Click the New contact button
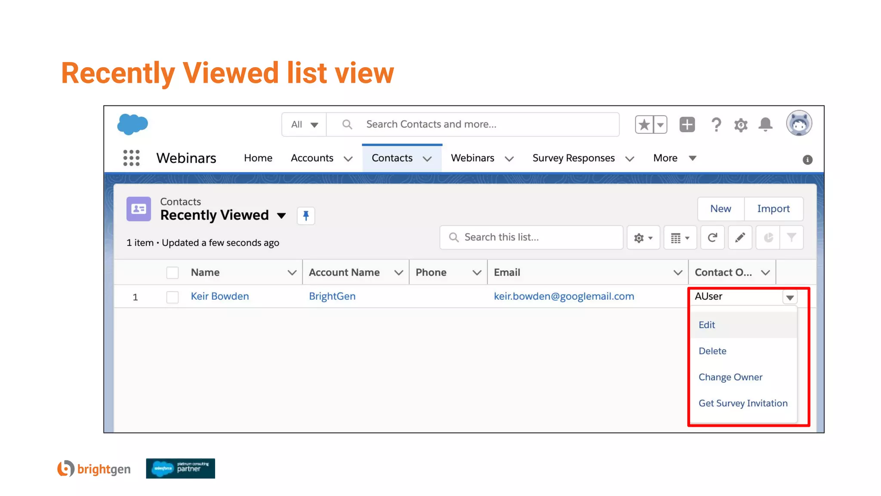The height and width of the screenshot is (496, 881). (721, 209)
